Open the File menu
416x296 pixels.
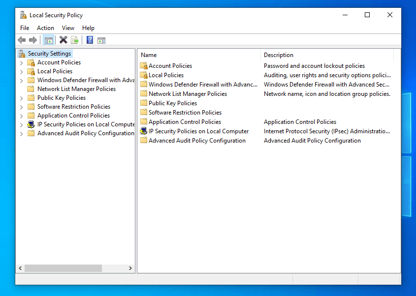[x=25, y=28]
